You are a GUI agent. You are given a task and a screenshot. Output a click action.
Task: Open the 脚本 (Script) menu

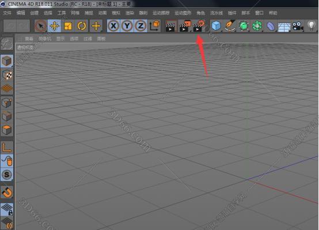[x=245, y=13]
